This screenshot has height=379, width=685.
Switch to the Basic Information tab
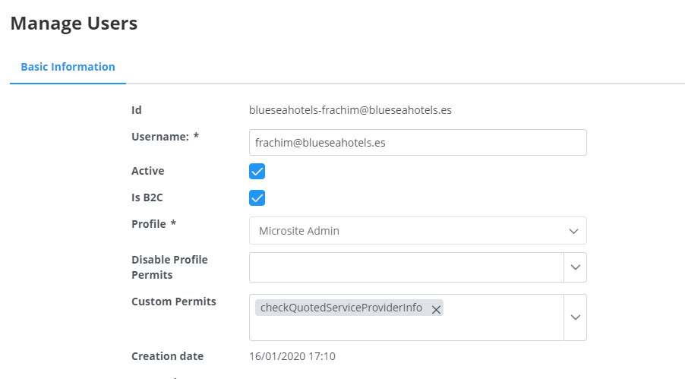(x=68, y=67)
